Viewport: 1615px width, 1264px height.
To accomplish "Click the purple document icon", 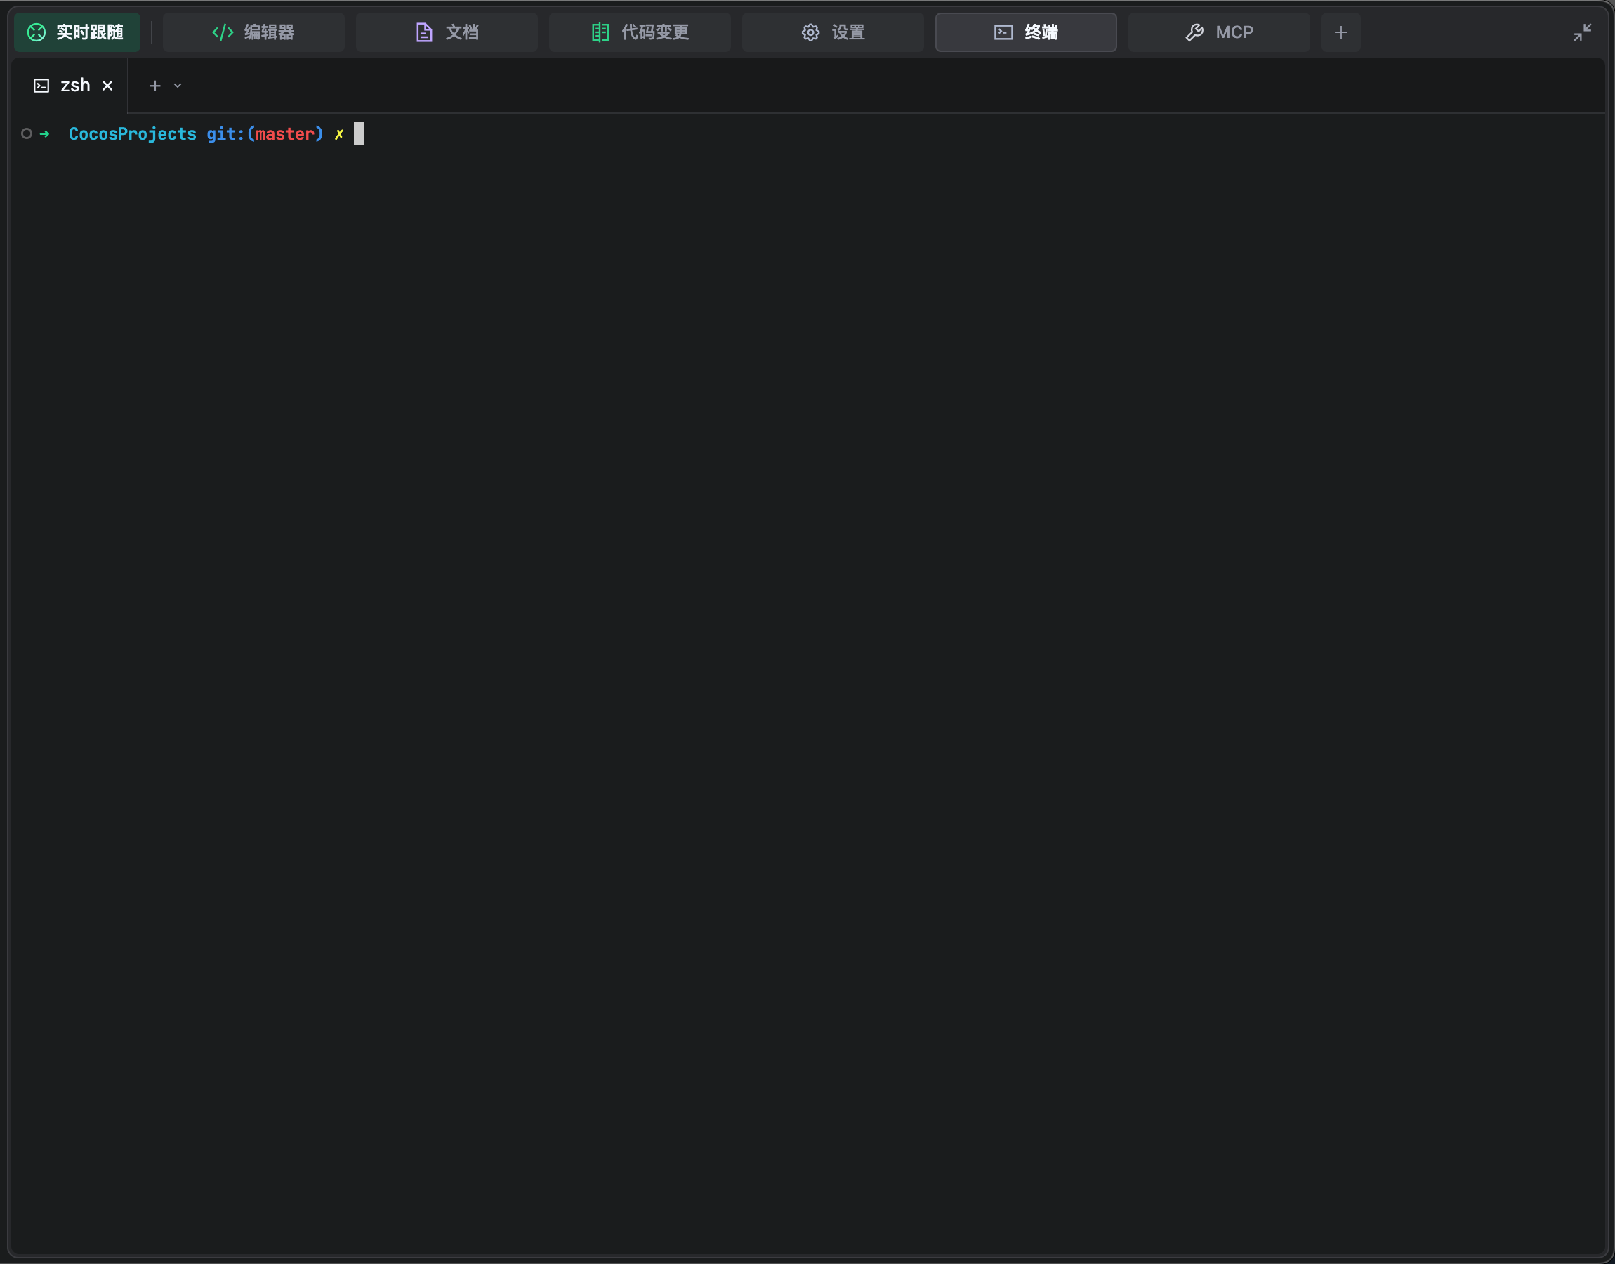I will pos(424,32).
